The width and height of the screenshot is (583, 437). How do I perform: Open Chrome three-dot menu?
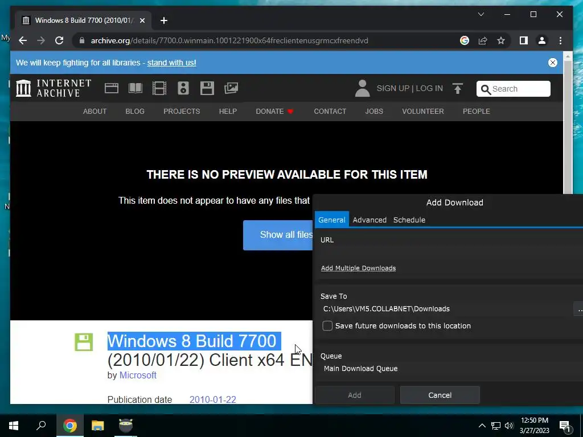click(560, 40)
